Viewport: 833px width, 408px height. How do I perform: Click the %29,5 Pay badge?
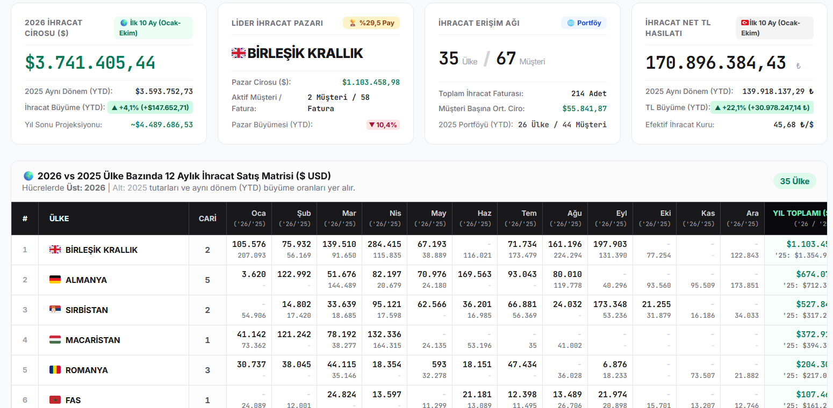(371, 23)
